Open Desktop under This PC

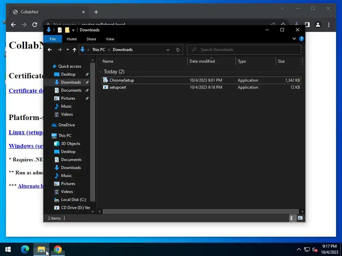click(68, 152)
